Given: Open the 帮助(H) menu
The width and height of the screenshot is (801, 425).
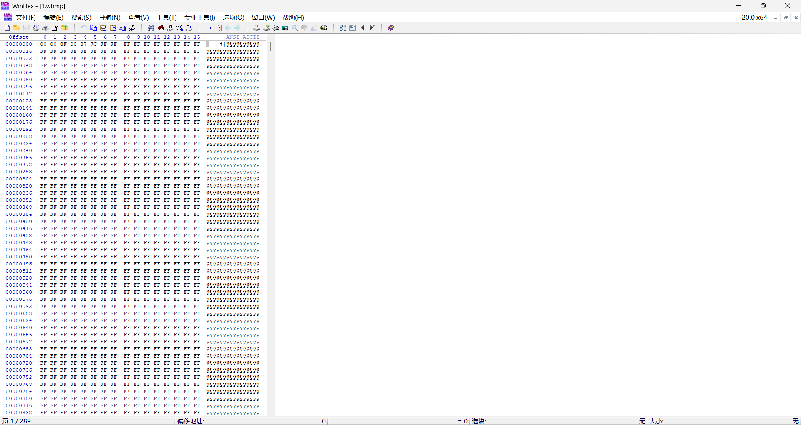Looking at the screenshot, I should tap(293, 17).
